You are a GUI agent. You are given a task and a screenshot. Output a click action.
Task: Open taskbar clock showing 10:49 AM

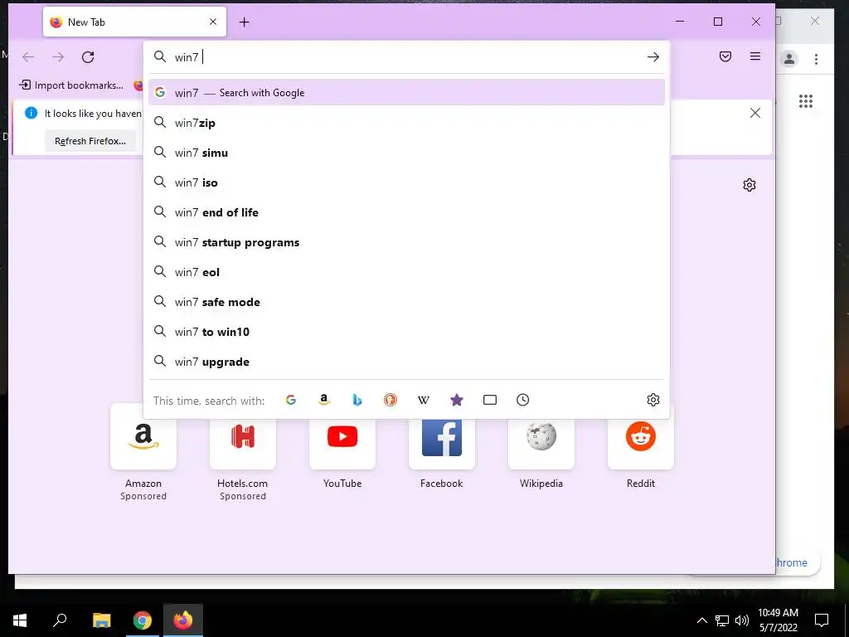[778, 620]
